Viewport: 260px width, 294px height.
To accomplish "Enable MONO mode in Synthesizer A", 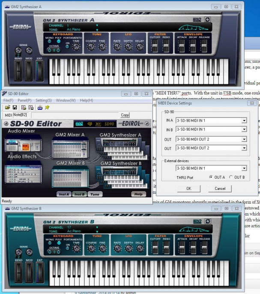I will pos(50,41).
